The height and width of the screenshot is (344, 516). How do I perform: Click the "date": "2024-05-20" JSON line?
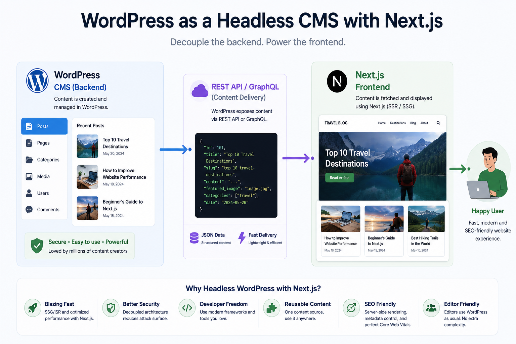tap(226, 203)
